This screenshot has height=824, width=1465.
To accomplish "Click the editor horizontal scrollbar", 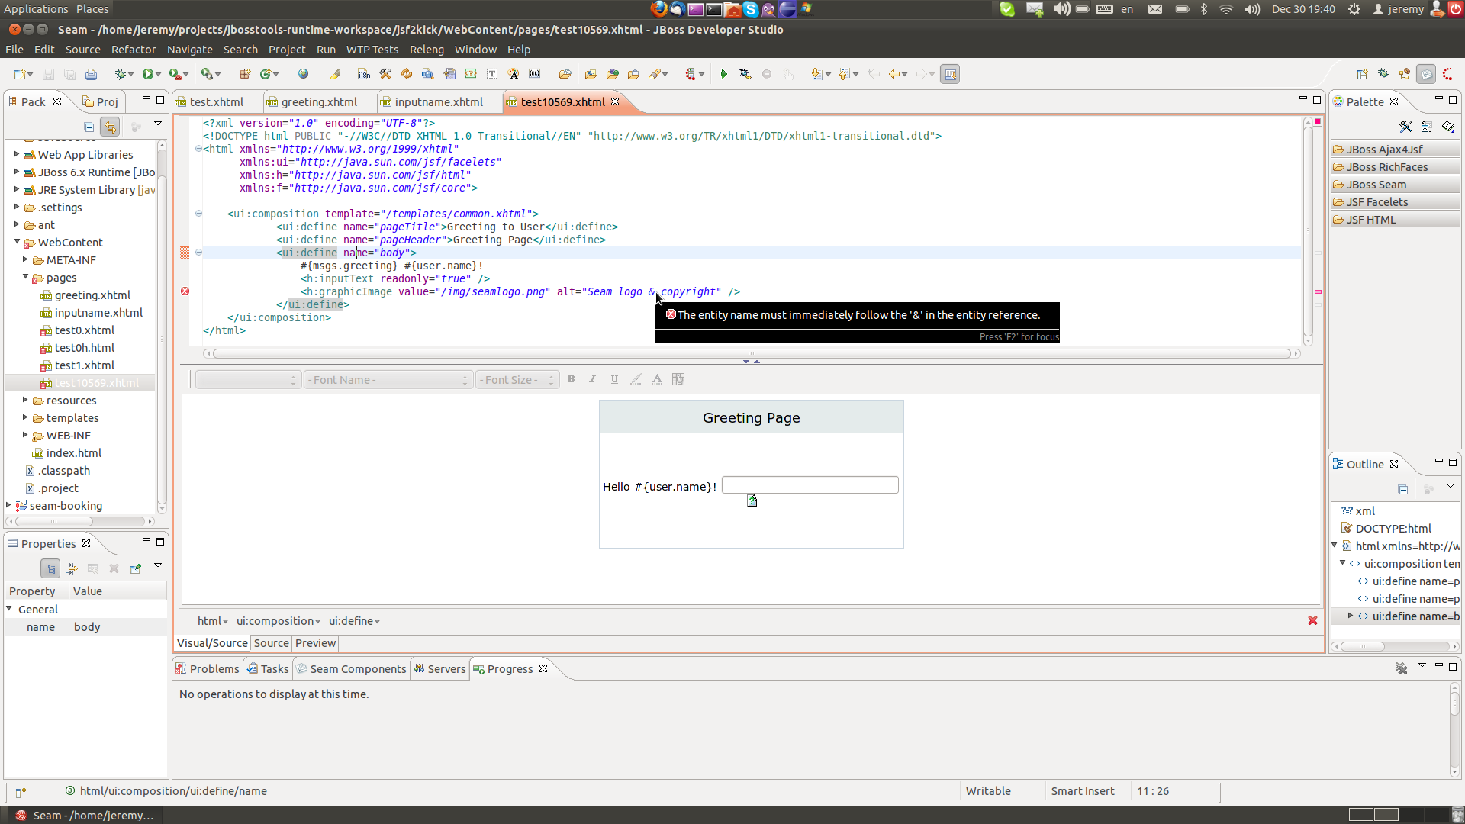I will click(x=751, y=353).
